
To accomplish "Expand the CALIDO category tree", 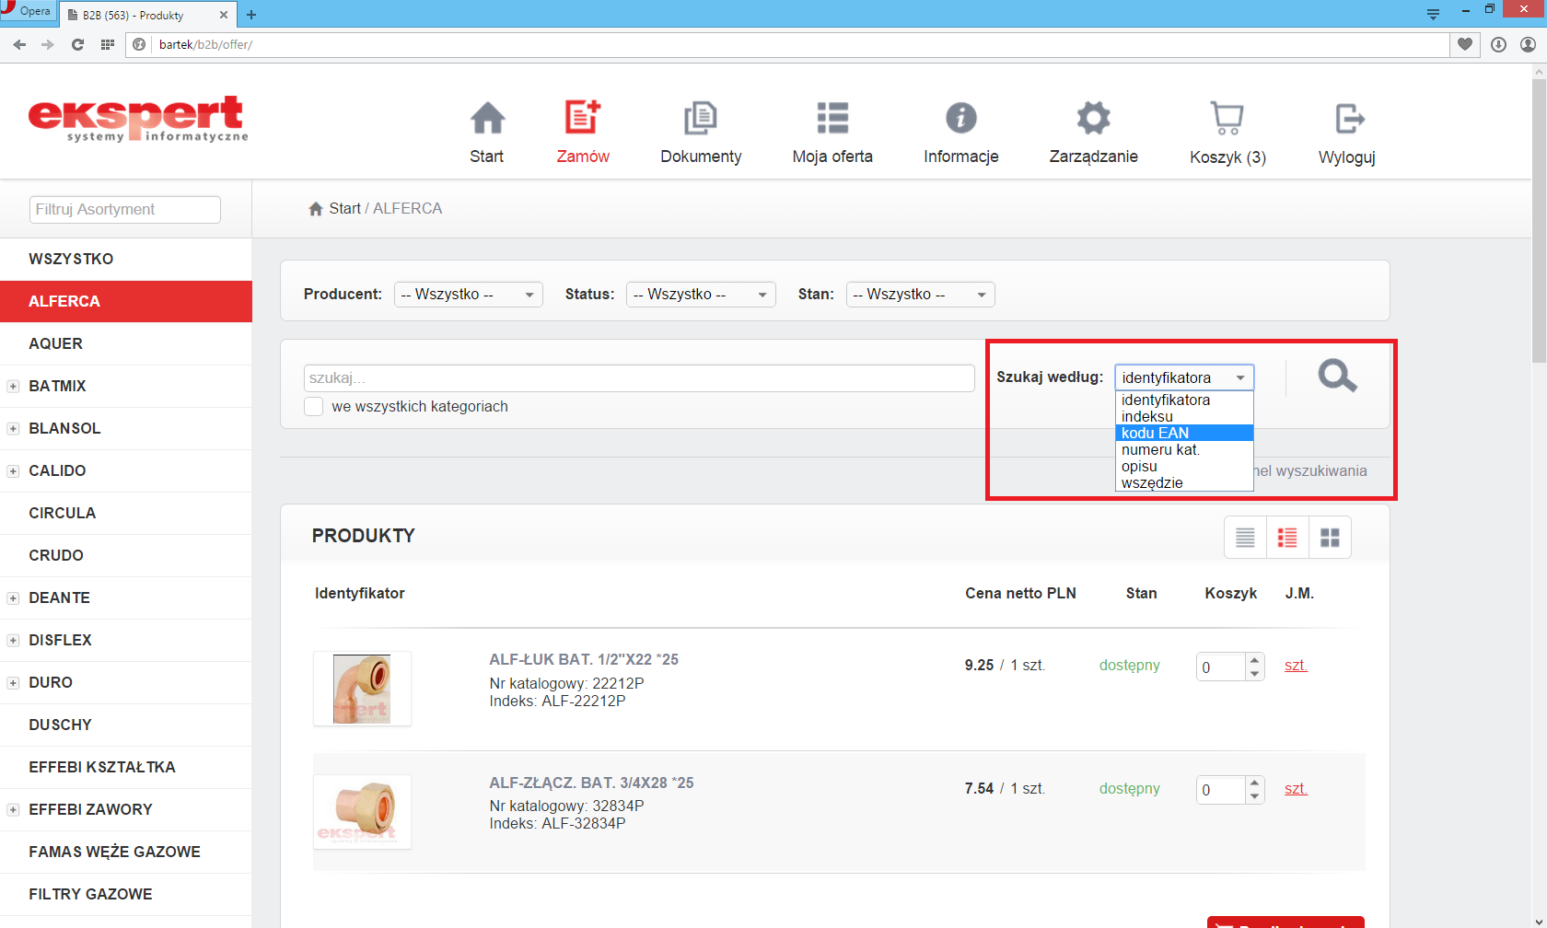I will coord(13,470).
